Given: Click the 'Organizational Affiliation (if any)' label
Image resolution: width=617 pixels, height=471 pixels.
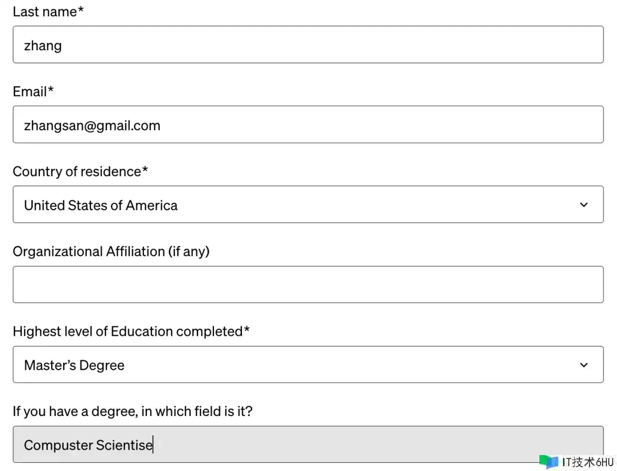Looking at the screenshot, I should point(111,251).
